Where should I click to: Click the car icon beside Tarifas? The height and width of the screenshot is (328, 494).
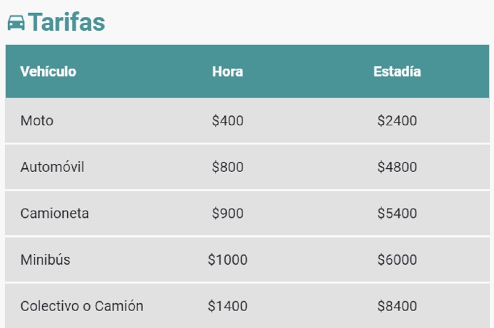pos(16,23)
